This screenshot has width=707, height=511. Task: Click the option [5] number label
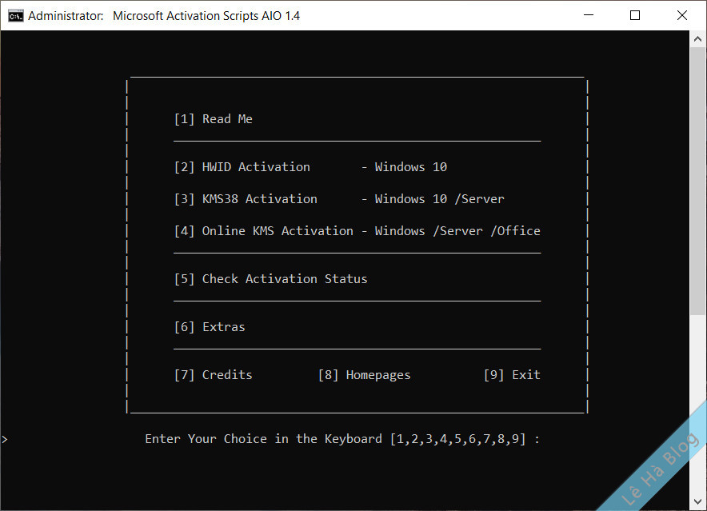[183, 278]
